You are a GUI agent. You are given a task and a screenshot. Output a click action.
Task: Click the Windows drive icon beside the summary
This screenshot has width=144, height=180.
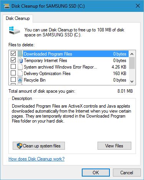[15, 30]
